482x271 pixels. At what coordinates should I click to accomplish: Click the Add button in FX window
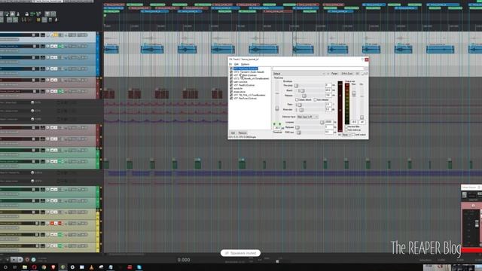coord(233,133)
